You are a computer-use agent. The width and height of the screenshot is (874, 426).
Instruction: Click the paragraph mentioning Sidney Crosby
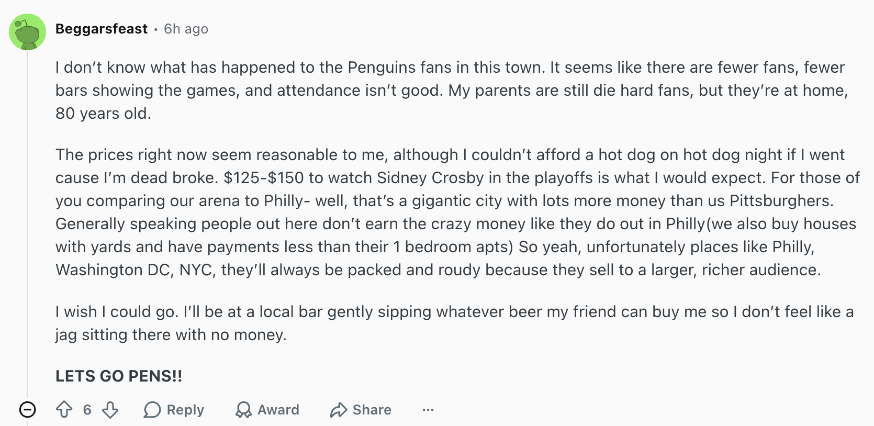[455, 212]
